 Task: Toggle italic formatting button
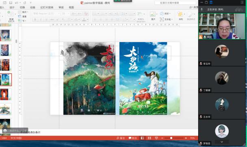pyautogui.click(x=41, y=19)
